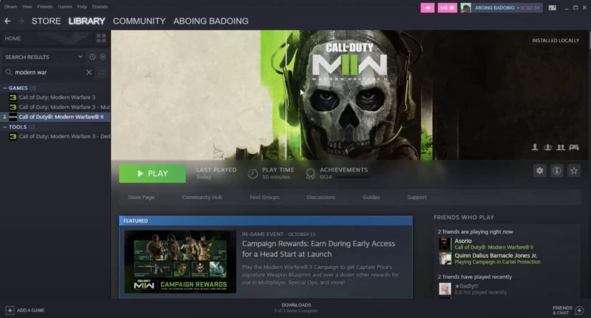Collapse the Tools category
This screenshot has height=318, width=591.
click(5, 127)
